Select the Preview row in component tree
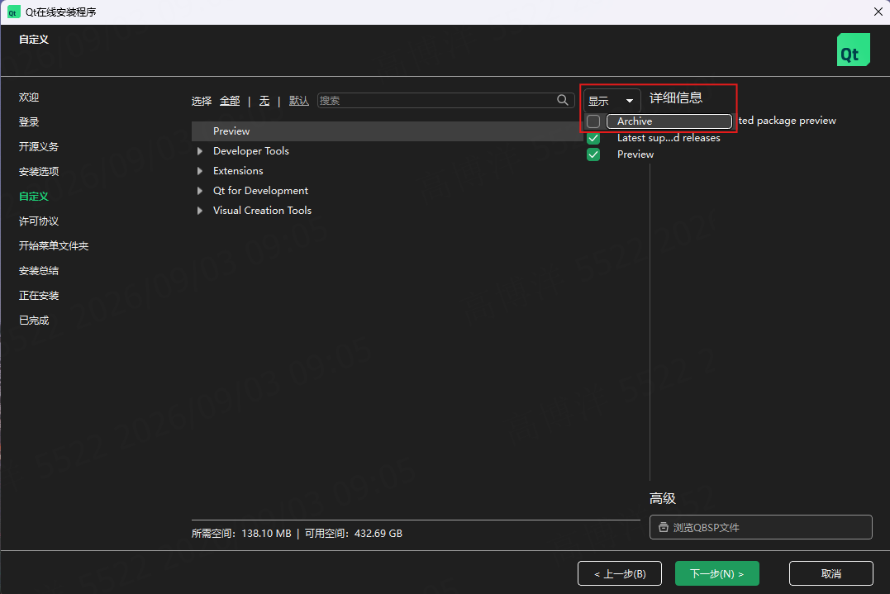The height and width of the screenshot is (594, 890). 387,131
